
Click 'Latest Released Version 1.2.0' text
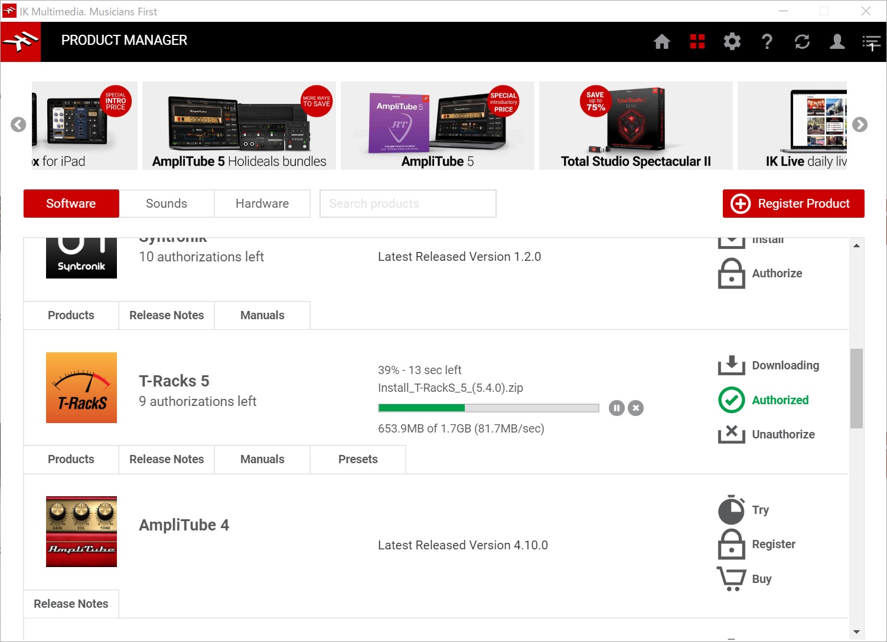[459, 257]
